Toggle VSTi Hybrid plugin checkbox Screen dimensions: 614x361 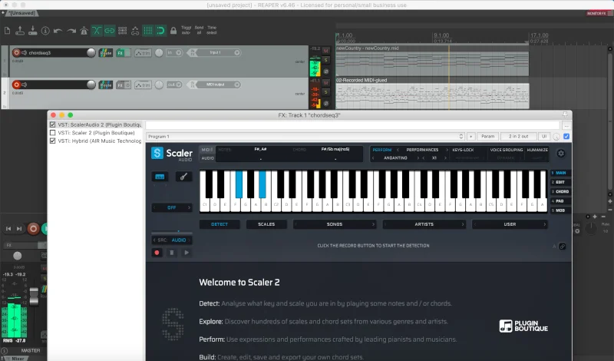[52, 141]
